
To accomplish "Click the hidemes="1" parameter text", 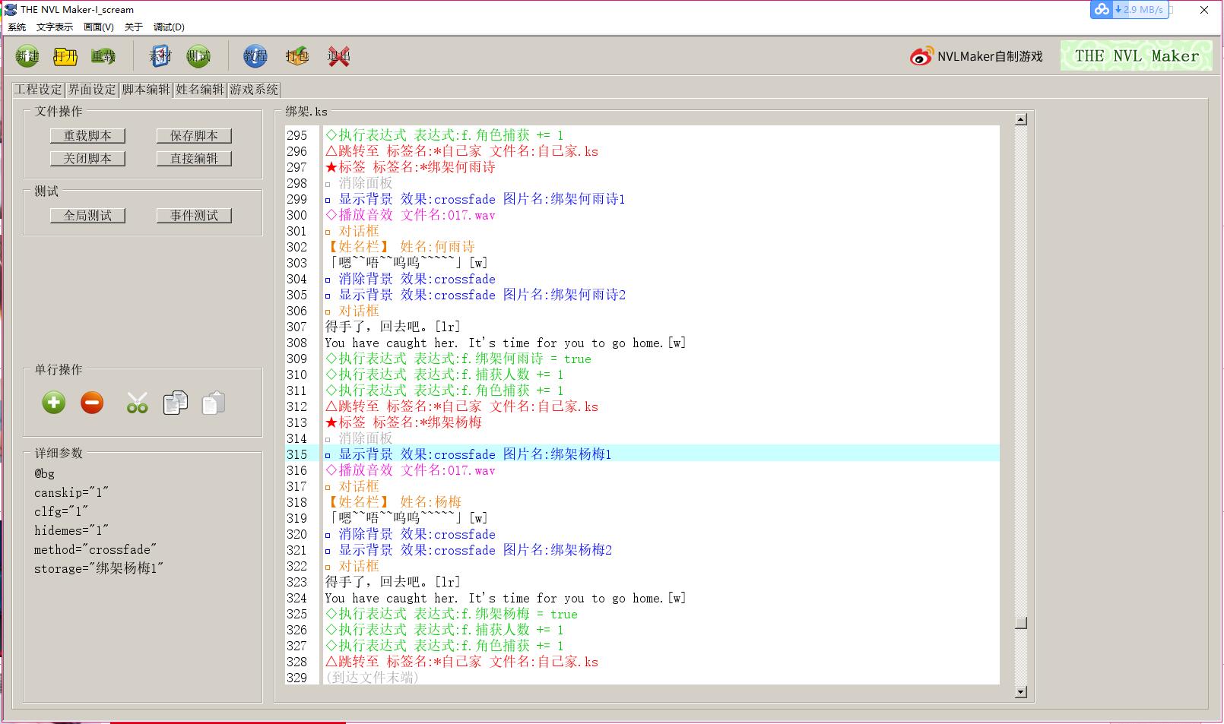I will [x=71, y=530].
